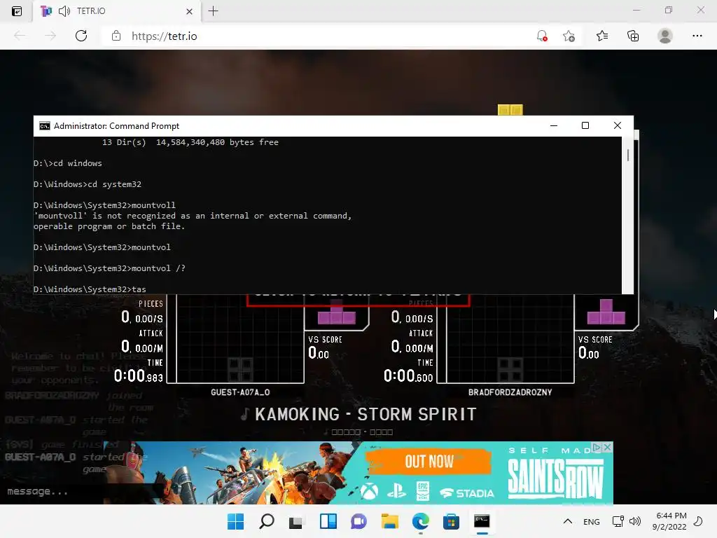Close the Command Prompt window

point(618,125)
